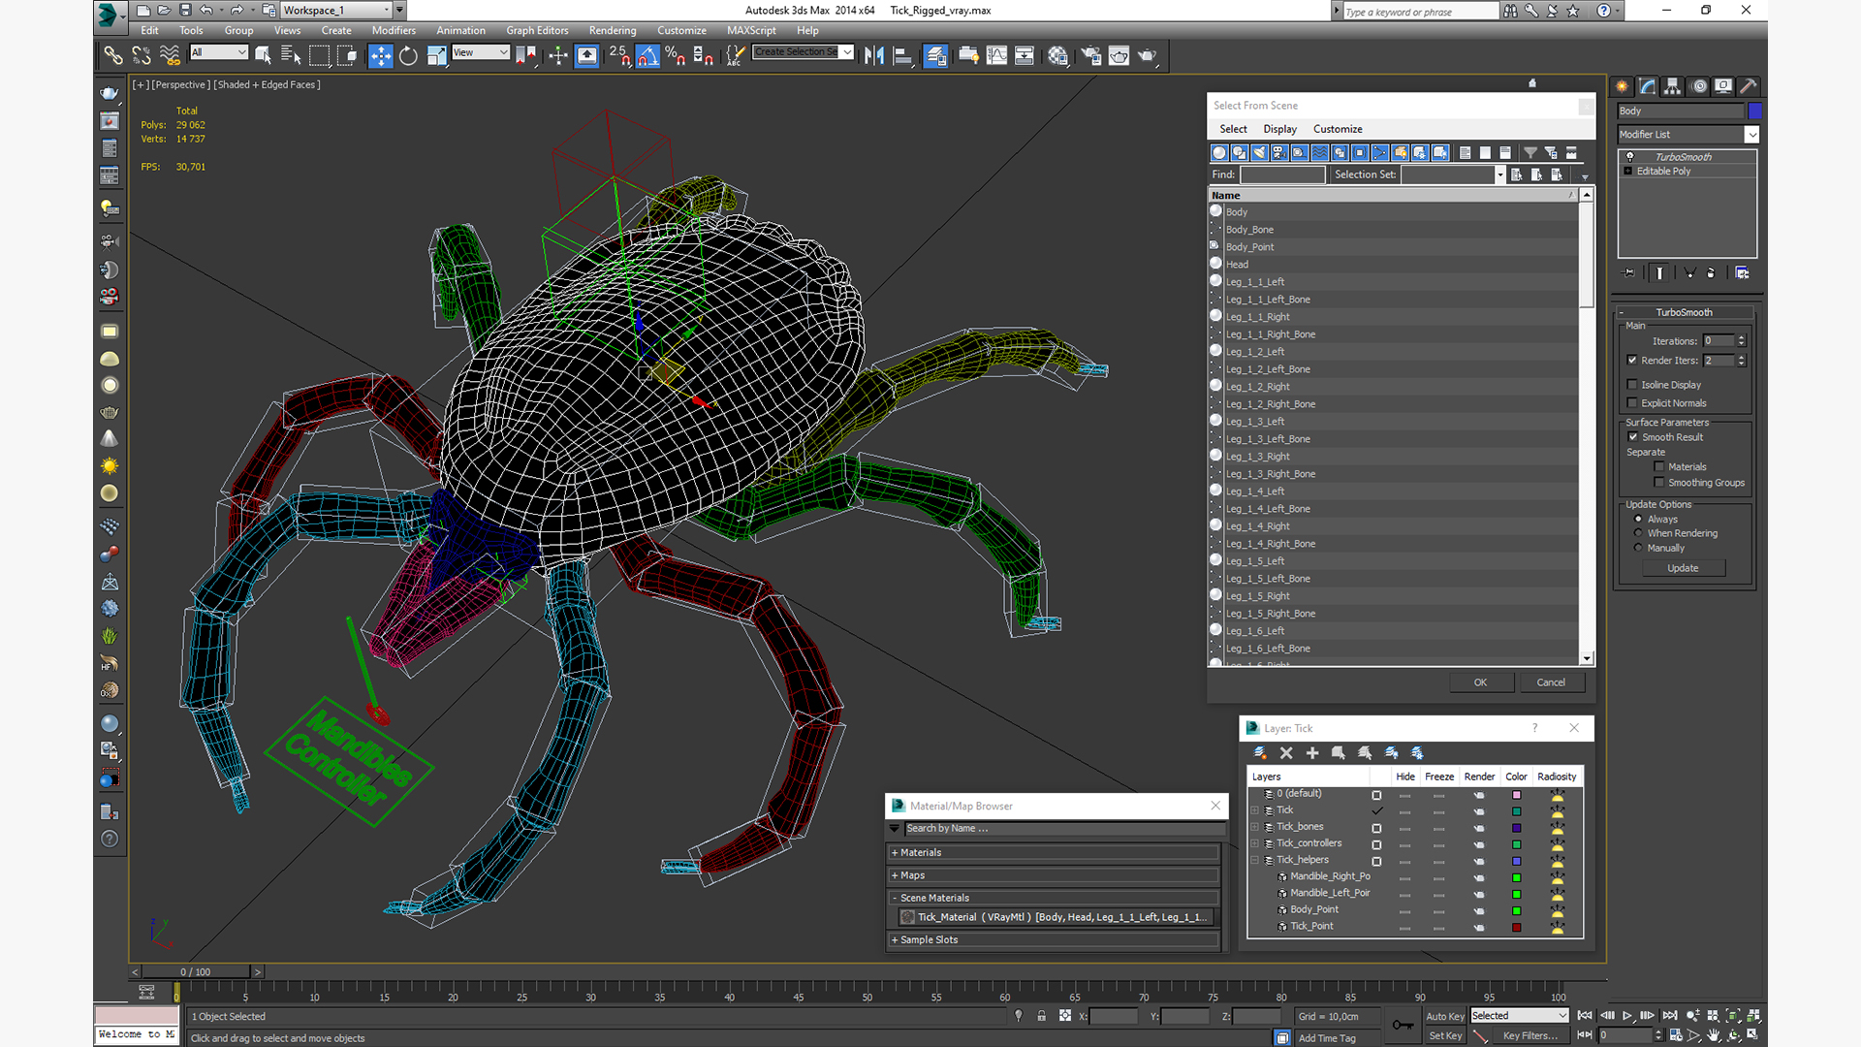Toggle the Auto Key button
1861x1047 pixels.
(1444, 1016)
